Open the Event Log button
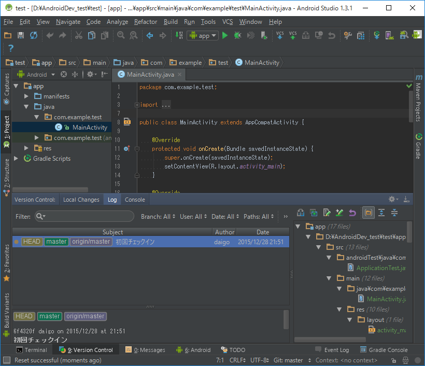The height and width of the screenshot is (366, 425). 332,350
